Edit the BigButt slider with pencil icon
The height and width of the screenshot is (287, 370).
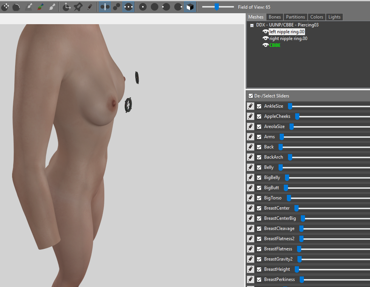click(251, 188)
